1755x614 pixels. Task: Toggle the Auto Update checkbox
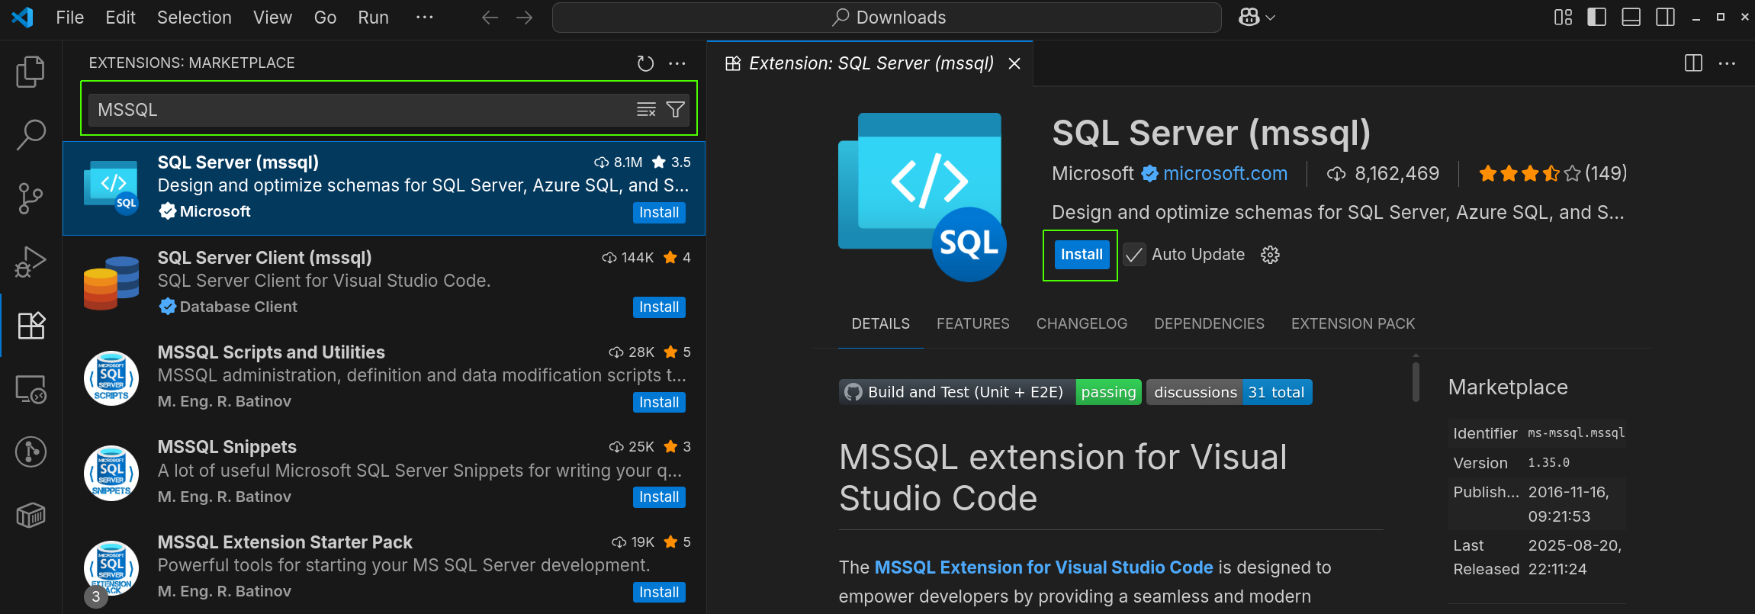click(1134, 255)
